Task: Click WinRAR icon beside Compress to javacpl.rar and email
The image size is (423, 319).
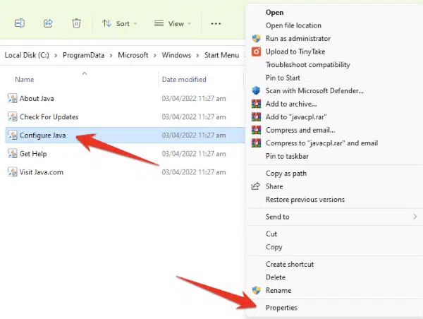Action: [256, 143]
